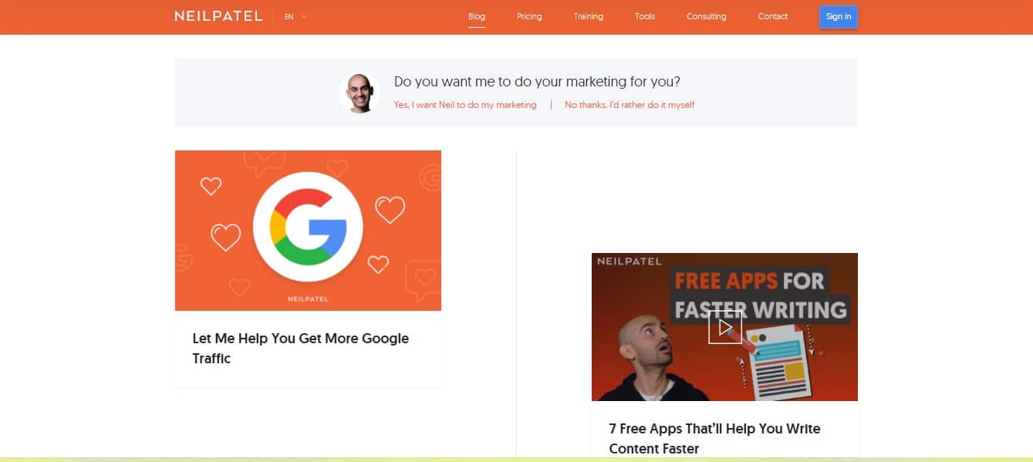Open the Training menu item
Image resolution: width=1033 pixels, height=462 pixels.
(589, 16)
